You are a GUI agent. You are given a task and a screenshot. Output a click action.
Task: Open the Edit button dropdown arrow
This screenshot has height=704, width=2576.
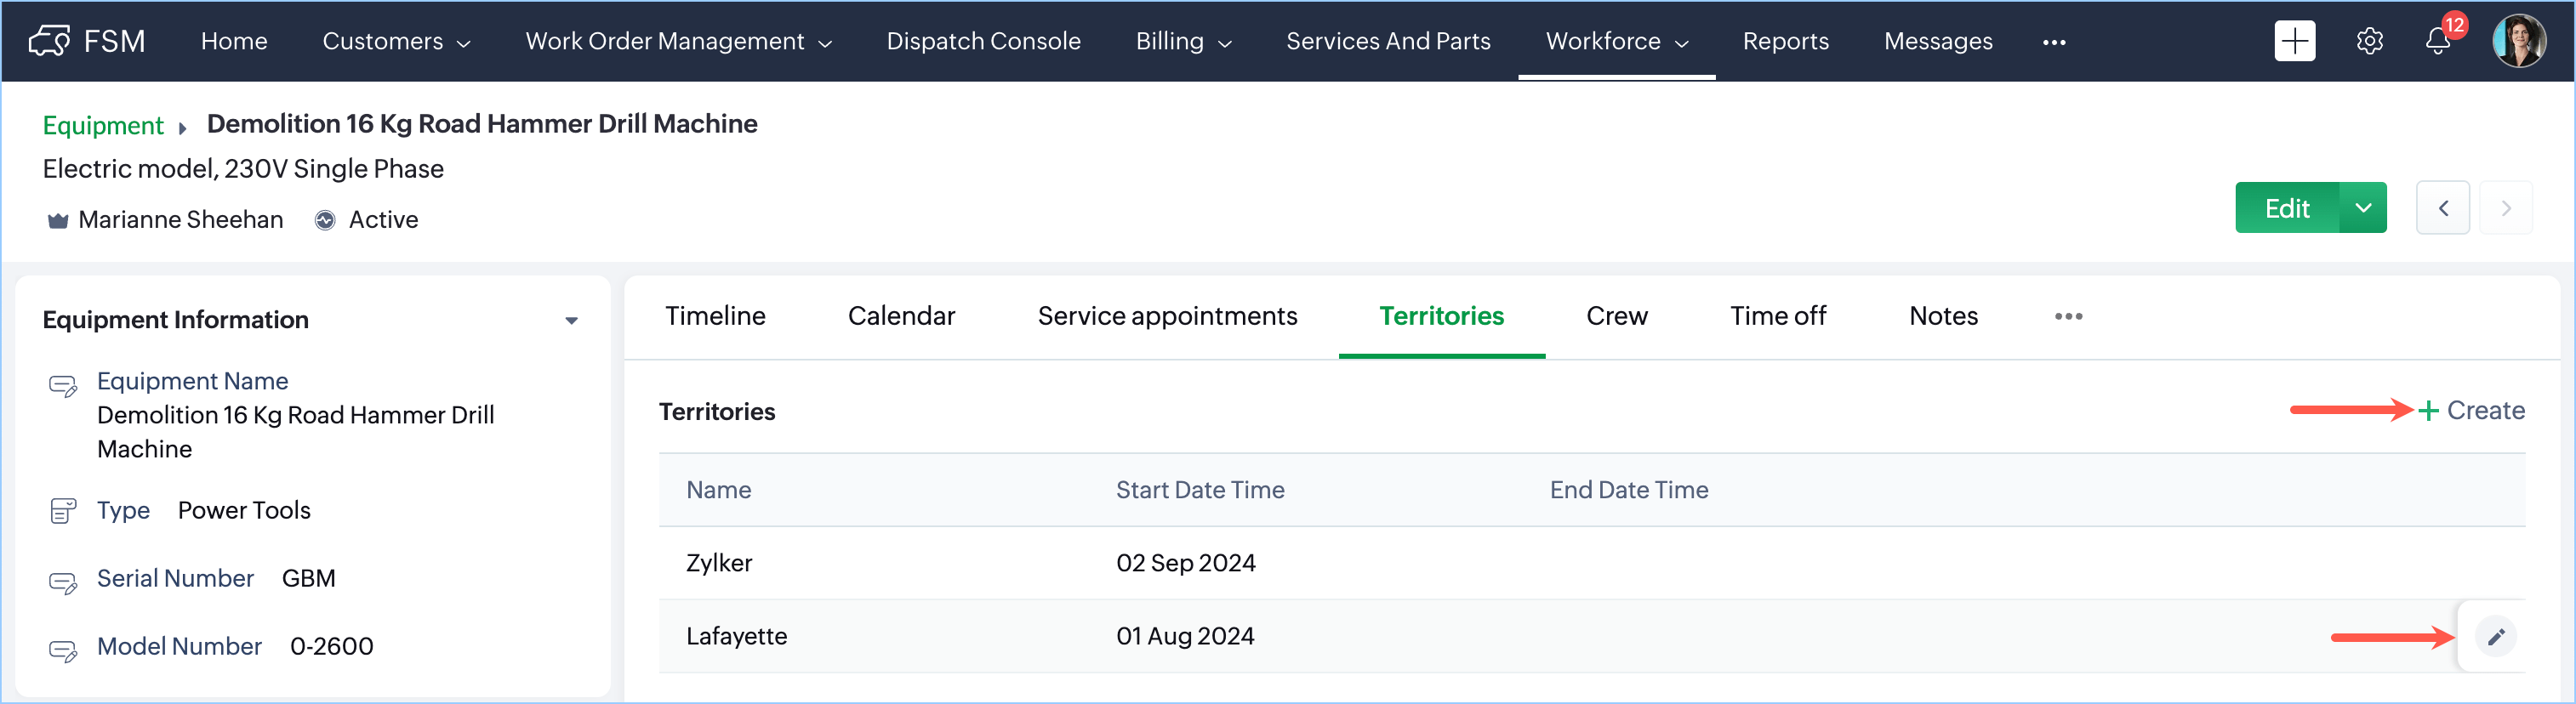pyautogui.click(x=2362, y=208)
